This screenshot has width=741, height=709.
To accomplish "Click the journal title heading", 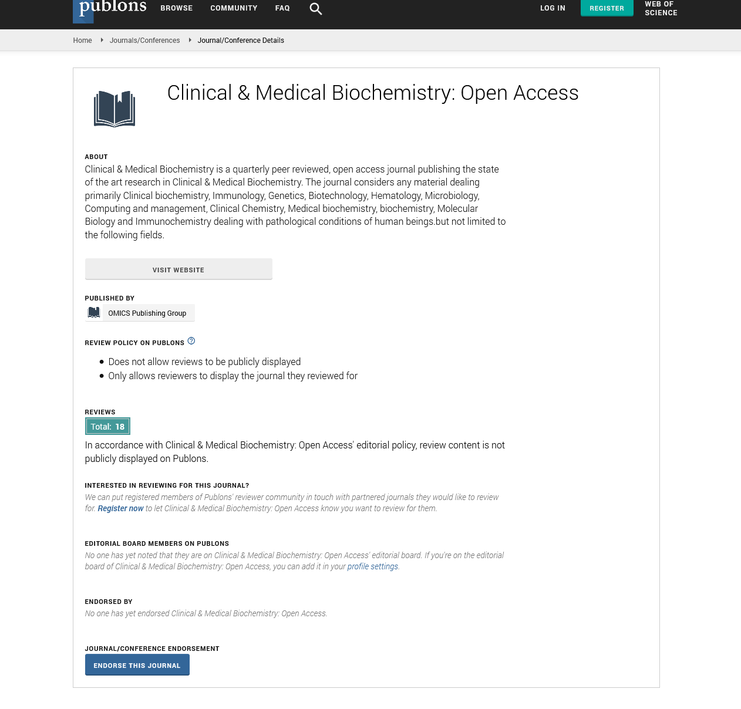I will 373,93.
